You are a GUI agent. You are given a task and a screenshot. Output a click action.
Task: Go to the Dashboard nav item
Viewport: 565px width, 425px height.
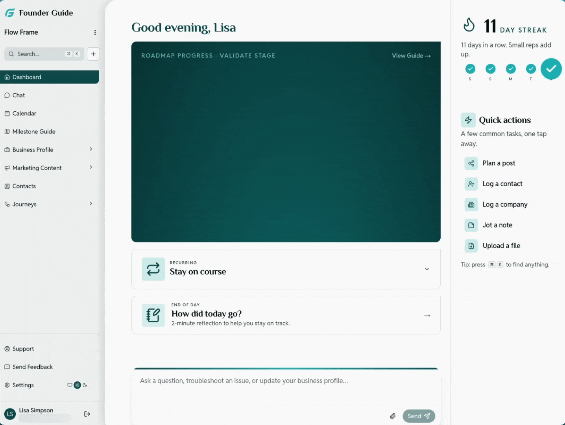pos(49,77)
